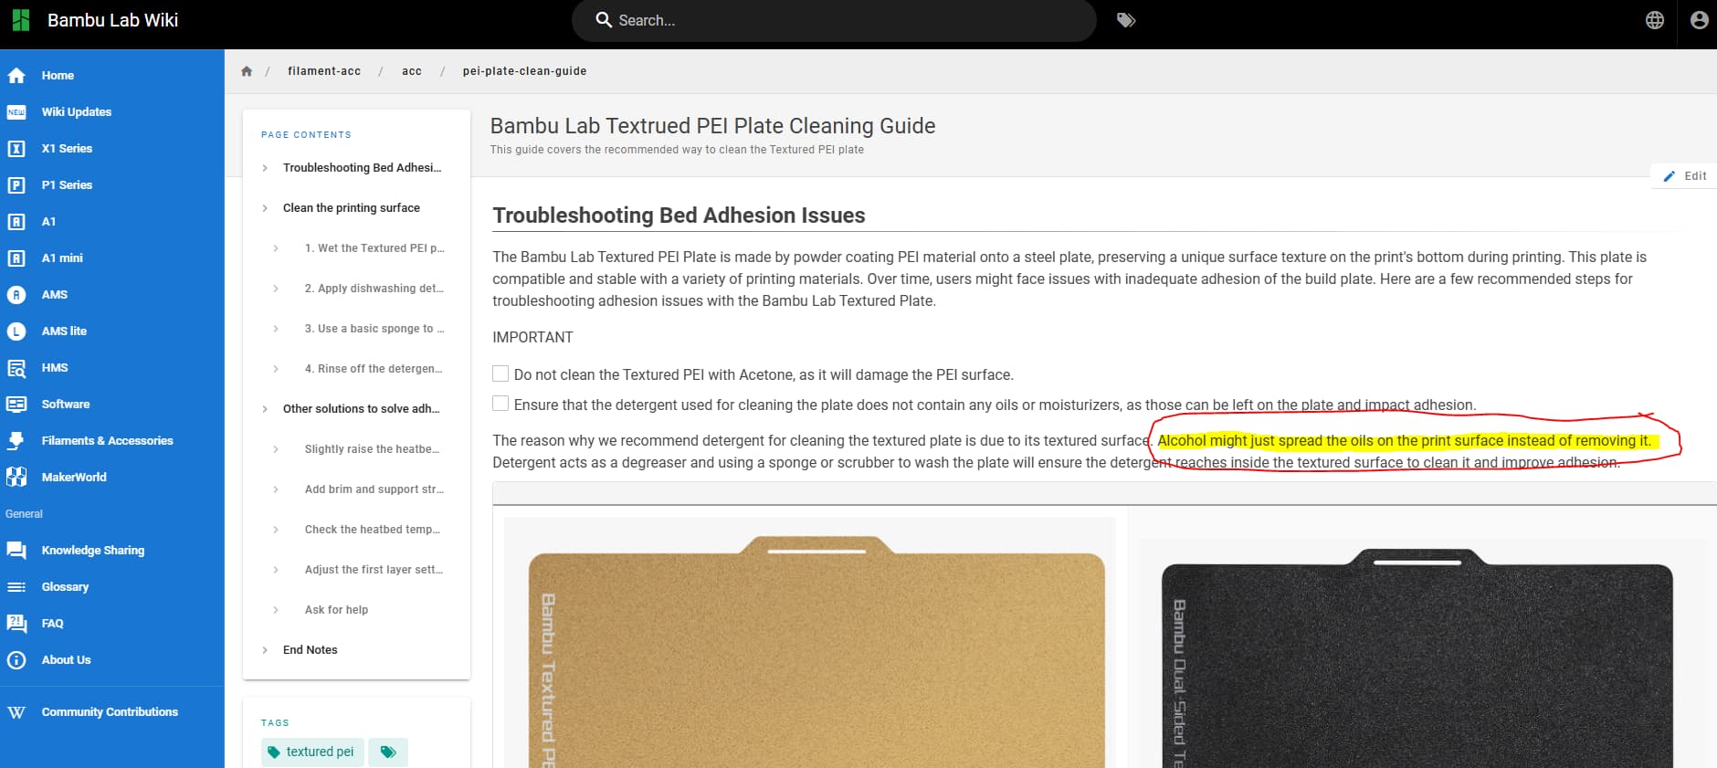Open the user account icon

point(1699,20)
